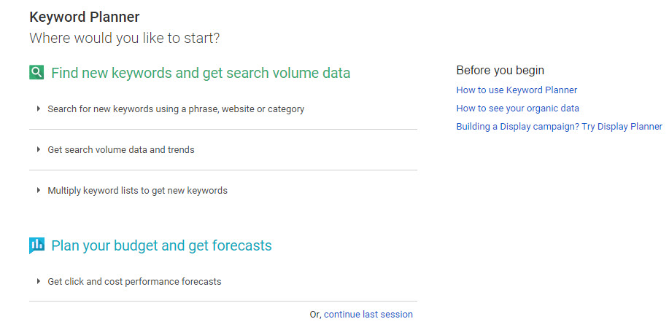This screenshot has width=669, height=327.
Task: Open How to see your organic data link
Action: click(x=517, y=108)
